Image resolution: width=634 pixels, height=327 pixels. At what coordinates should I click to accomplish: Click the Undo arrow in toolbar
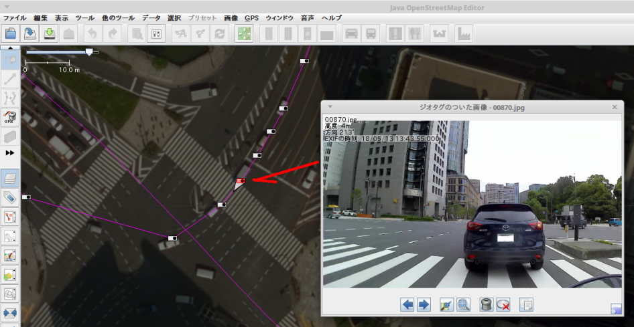pos(92,33)
